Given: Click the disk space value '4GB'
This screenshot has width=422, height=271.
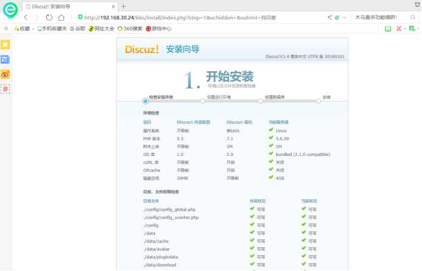Looking at the screenshot, I should point(280,178).
